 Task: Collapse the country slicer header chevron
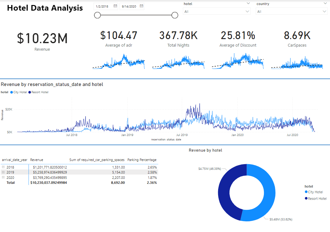pos(325,3)
